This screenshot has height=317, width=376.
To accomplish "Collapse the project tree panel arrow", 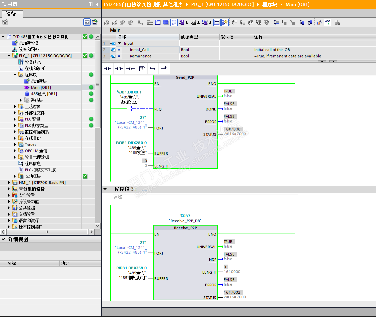I will coord(97,4).
